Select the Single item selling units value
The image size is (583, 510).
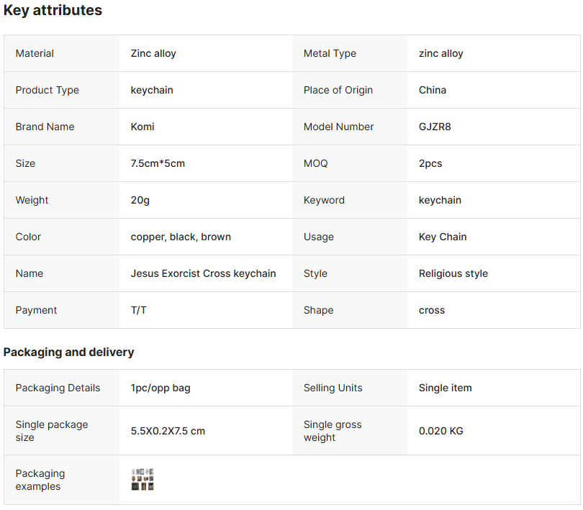pyautogui.click(x=445, y=388)
